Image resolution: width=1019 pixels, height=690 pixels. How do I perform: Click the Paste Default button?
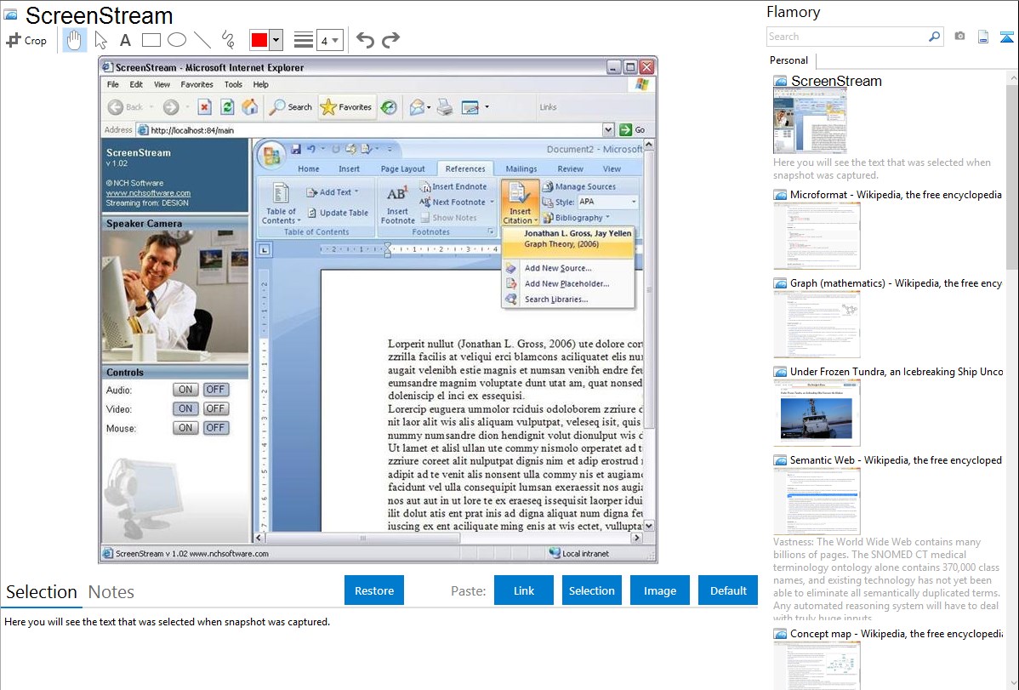coord(728,590)
